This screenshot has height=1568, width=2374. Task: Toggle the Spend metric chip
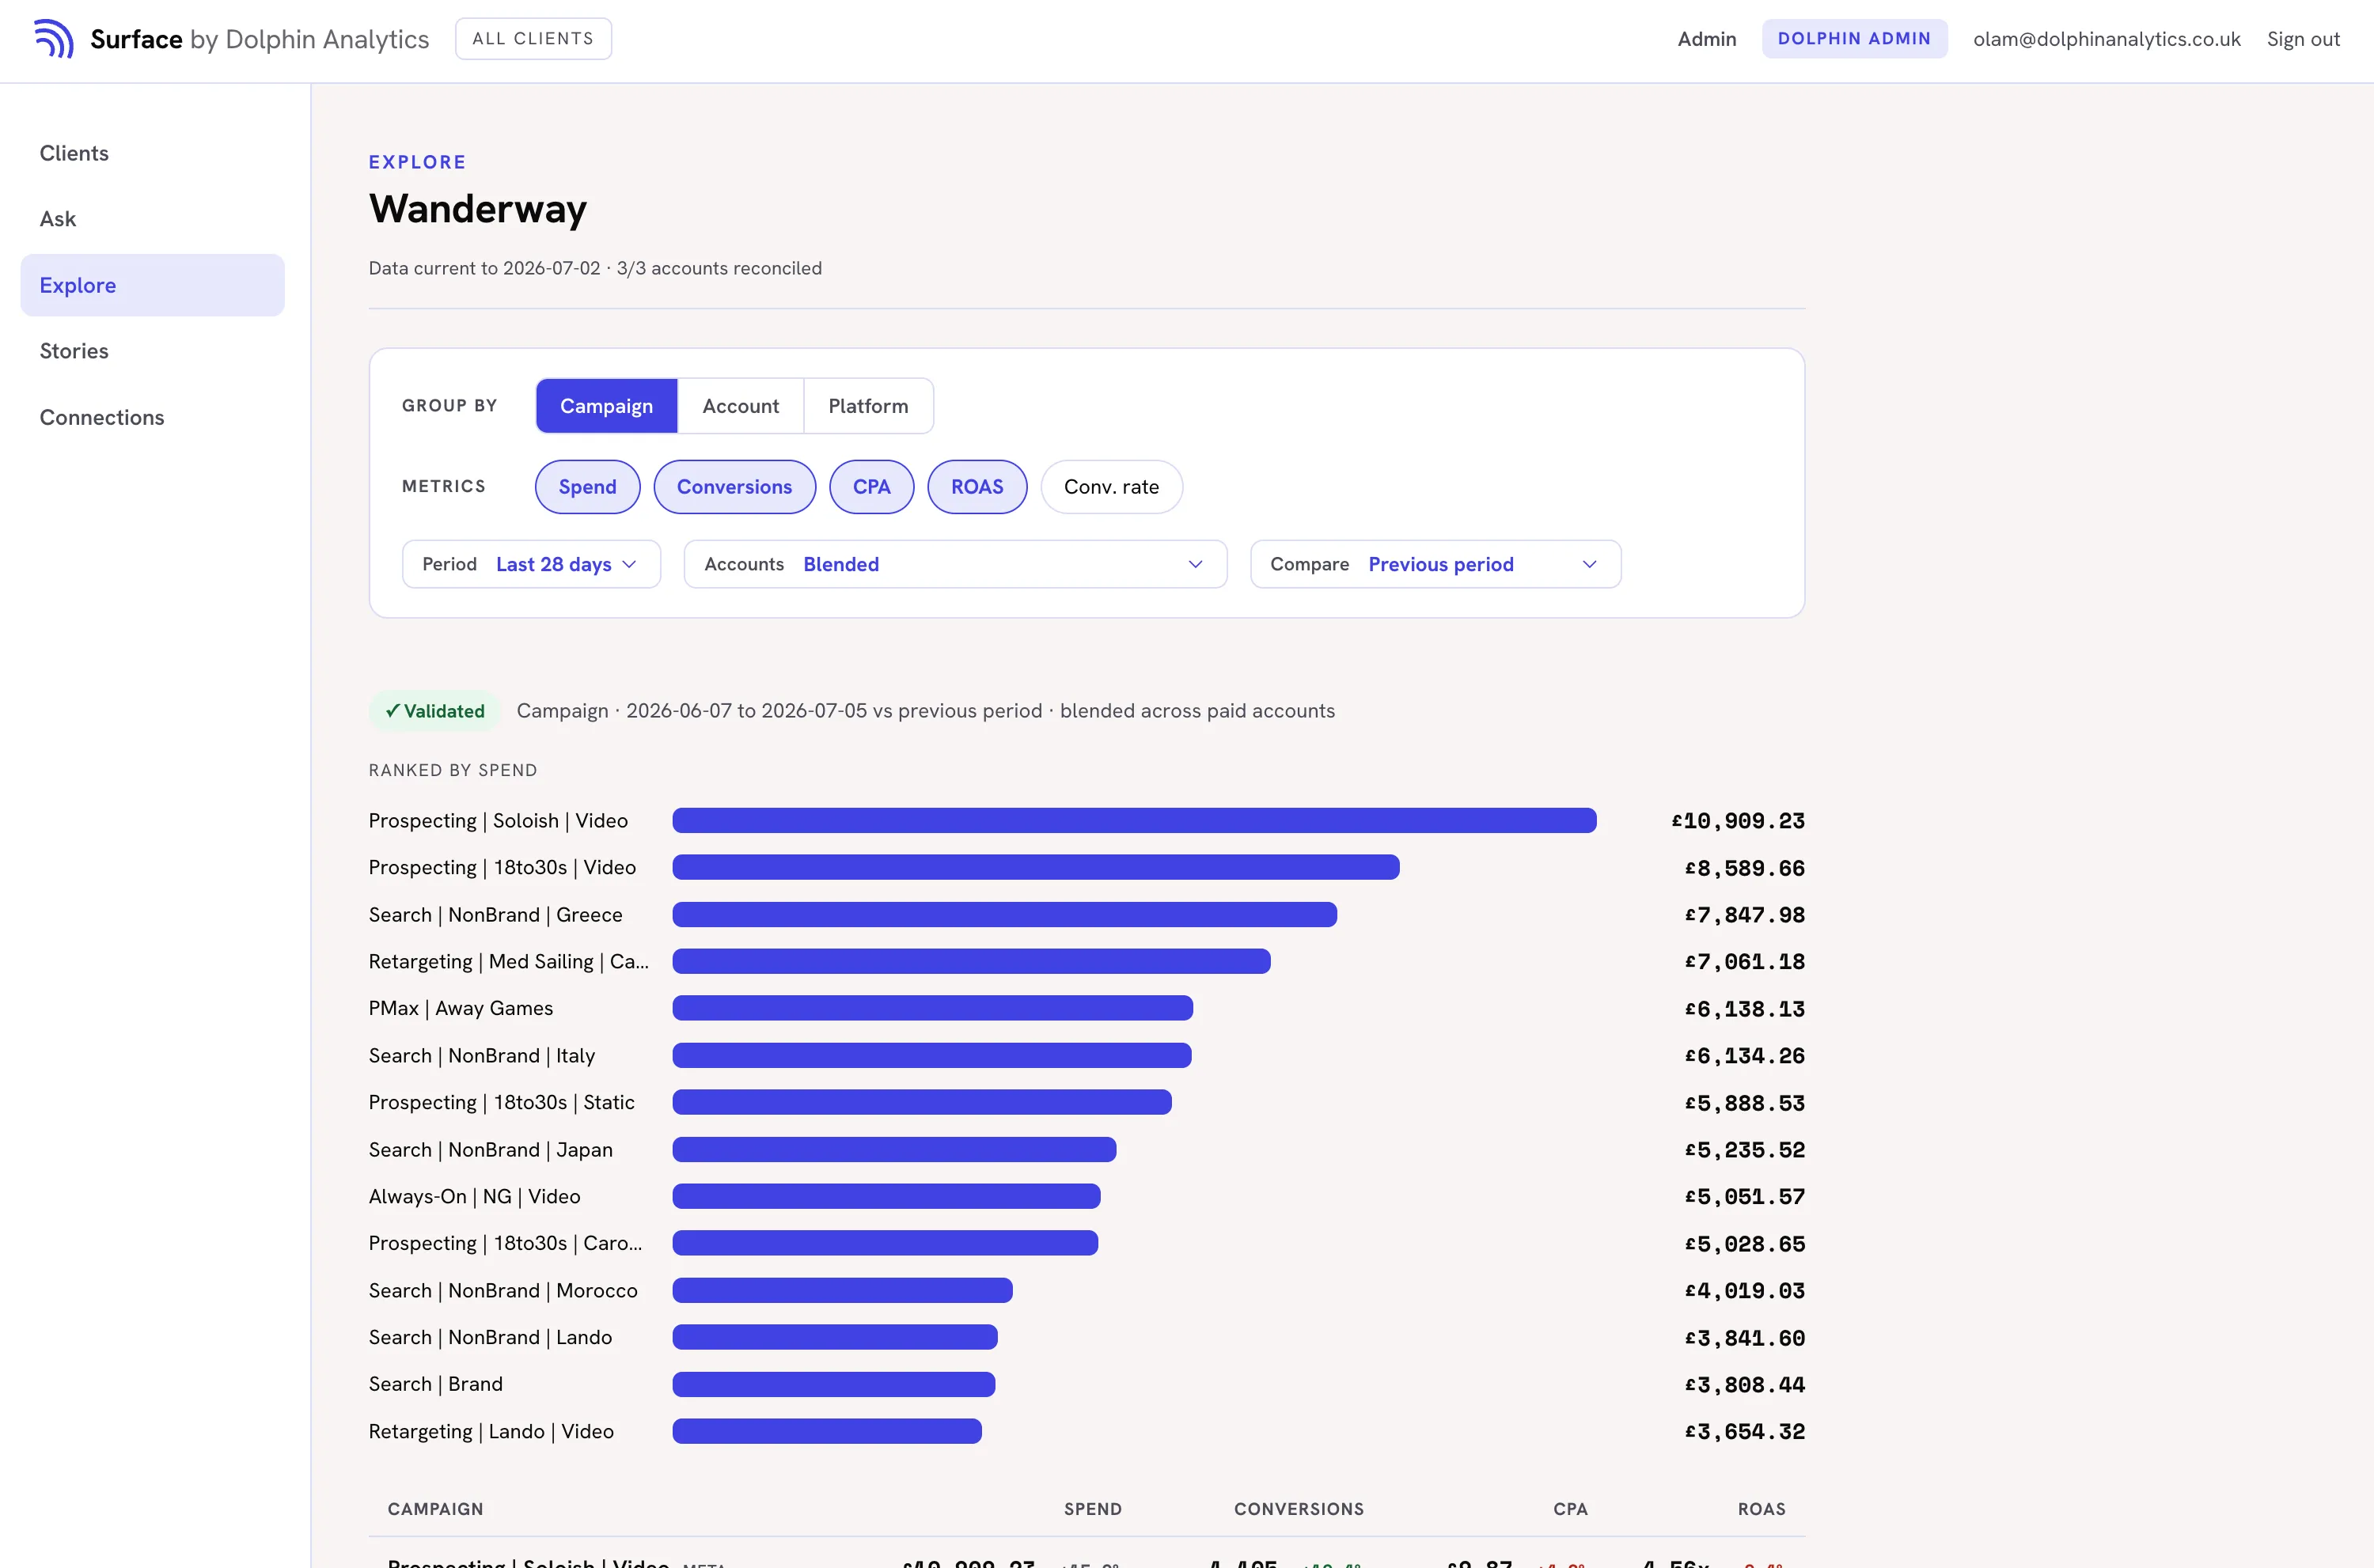tap(587, 487)
